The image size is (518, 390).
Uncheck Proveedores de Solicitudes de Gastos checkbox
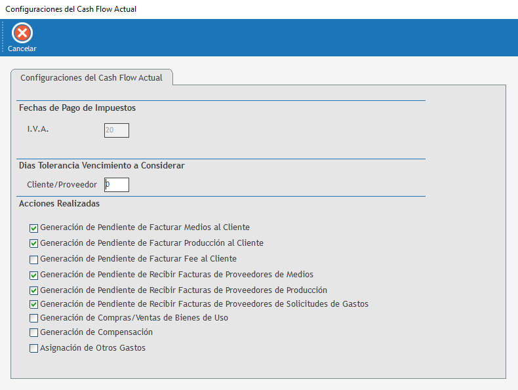click(x=34, y=304)
